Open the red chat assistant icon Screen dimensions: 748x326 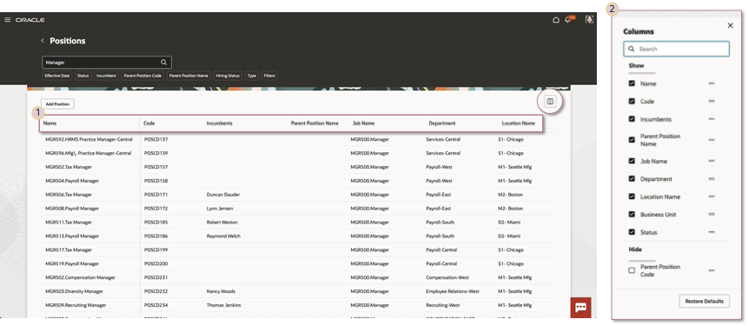(x=580, y=308)
